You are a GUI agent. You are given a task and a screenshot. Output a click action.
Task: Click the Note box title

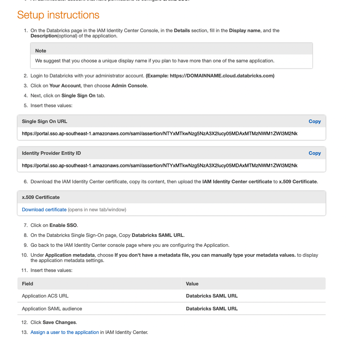(41, 51)
